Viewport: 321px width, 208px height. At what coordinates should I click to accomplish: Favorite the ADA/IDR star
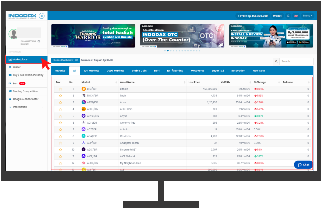click(60, 136)
